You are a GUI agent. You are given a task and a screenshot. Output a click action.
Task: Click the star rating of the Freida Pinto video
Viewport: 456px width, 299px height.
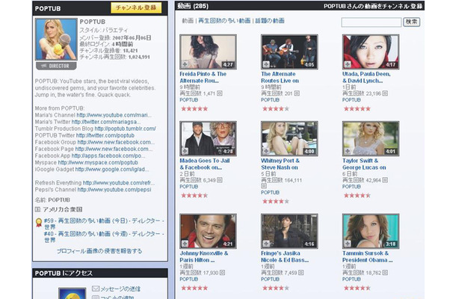[x=194, y=109]
